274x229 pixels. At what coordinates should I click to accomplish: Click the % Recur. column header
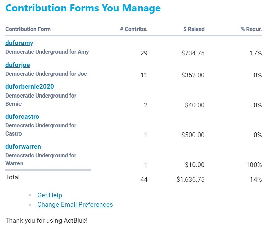(x=251, y=29)
